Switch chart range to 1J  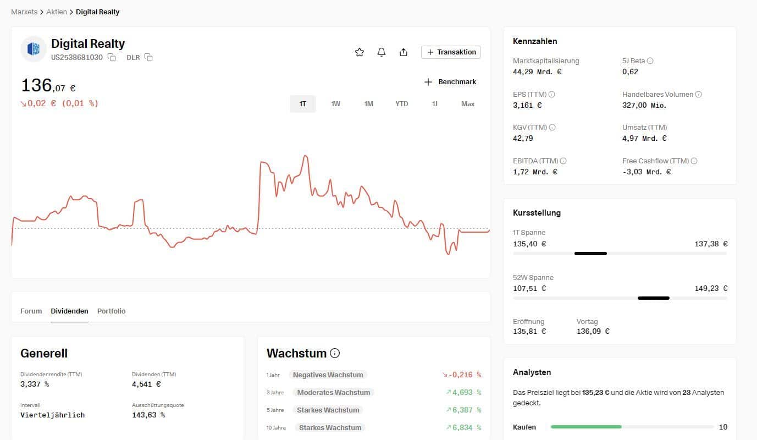coord(435,104)
